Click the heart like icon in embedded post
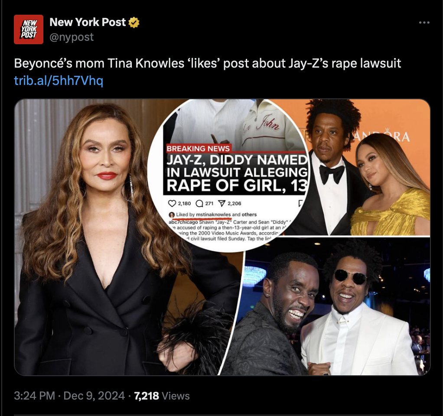This screenshot has height=416, width=443. (x=172, y=203)
